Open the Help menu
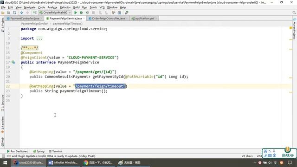 (123, 7)
